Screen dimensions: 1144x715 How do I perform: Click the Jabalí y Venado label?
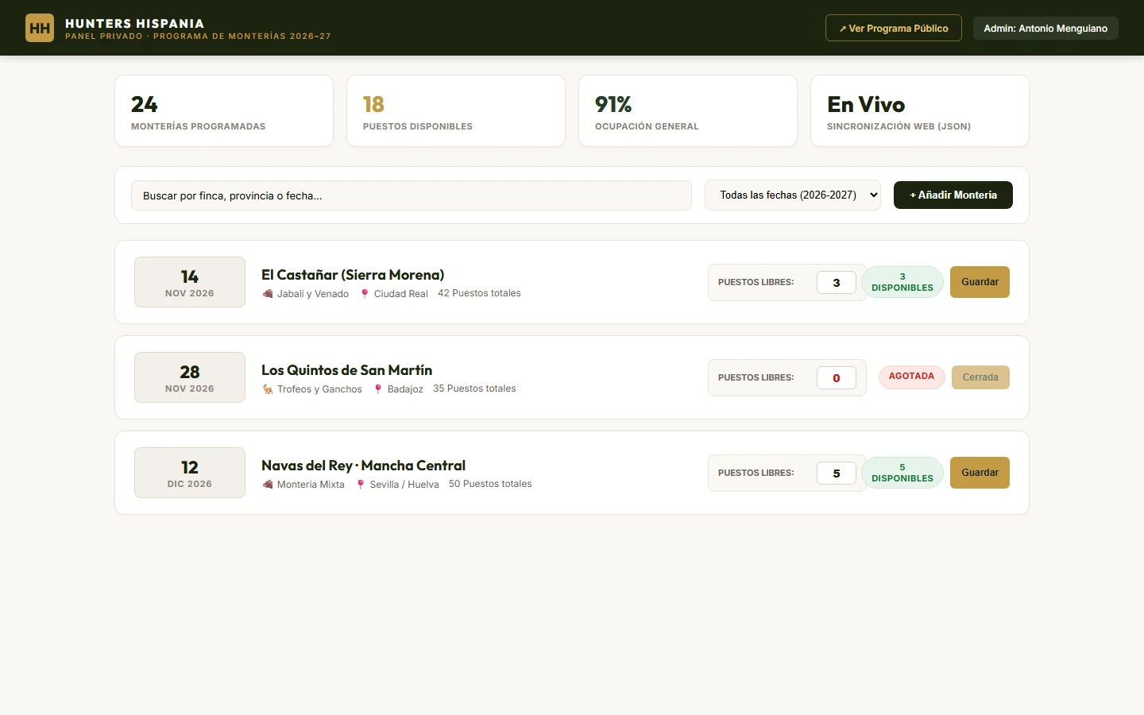313,294
